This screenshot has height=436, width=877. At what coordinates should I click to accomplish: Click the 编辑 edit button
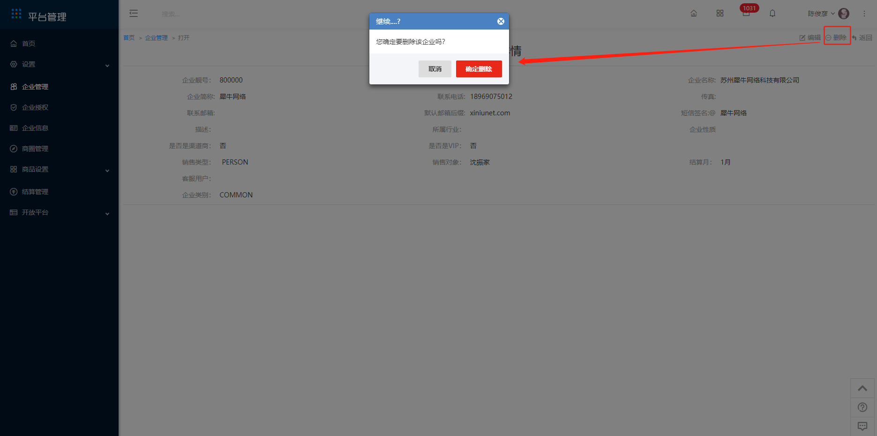pyautogui.click(x=810, y=38)
